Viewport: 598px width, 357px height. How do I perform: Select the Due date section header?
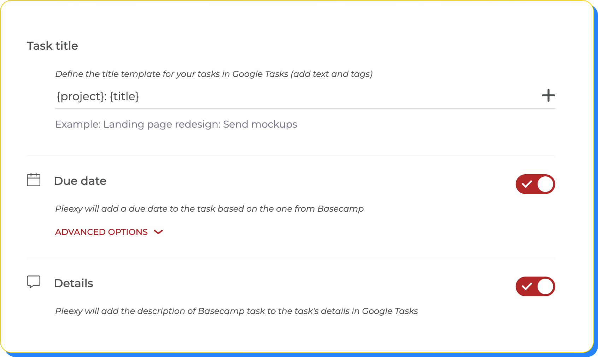[80, 181]
